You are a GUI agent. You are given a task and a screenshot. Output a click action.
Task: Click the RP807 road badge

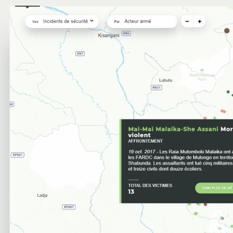click(x=69, y=207)
